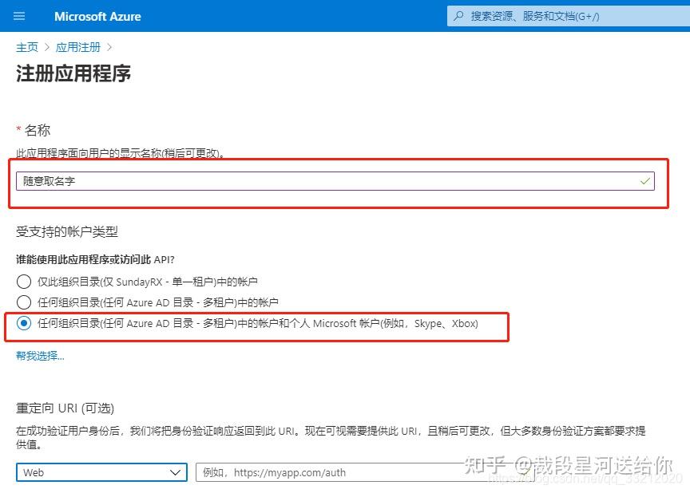
Task: Choose the option allowing personal Microsoft accounts
Action: 24,324
